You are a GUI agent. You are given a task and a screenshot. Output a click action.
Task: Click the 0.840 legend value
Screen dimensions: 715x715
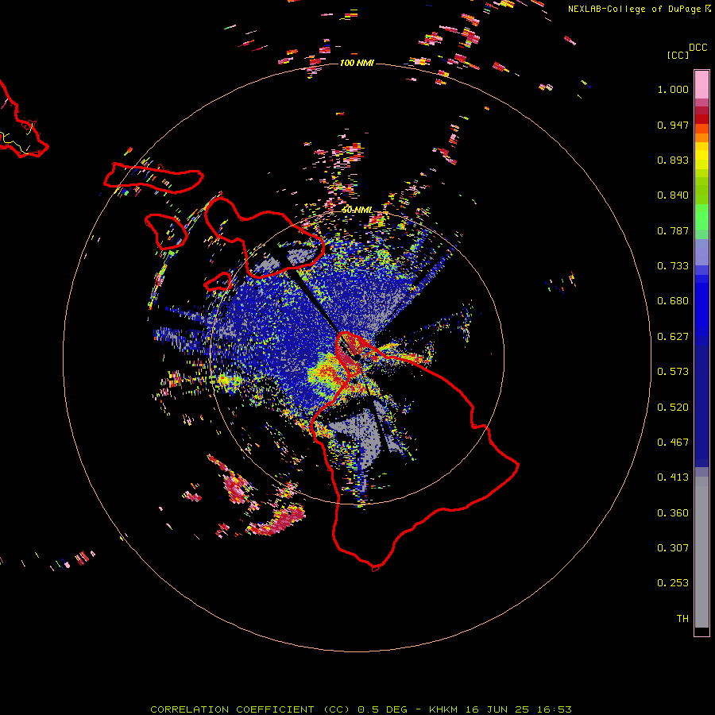673,195
